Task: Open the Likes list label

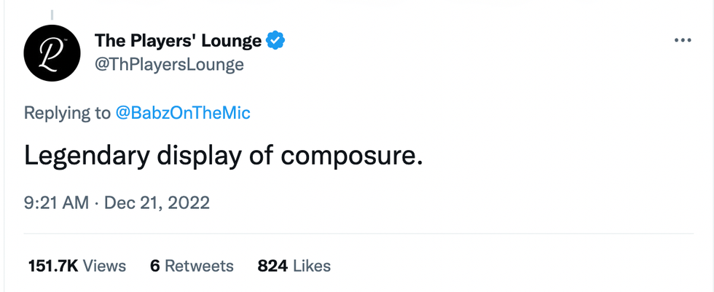Action: 312,266
